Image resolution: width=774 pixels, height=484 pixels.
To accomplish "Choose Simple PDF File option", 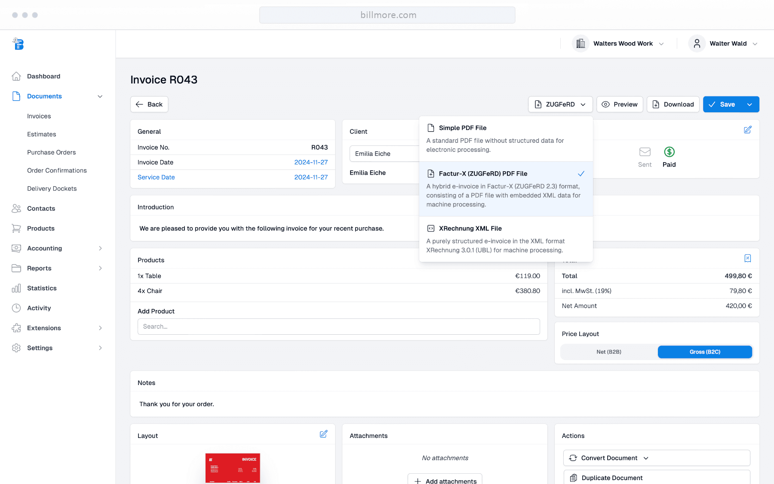I will (506, 139).
